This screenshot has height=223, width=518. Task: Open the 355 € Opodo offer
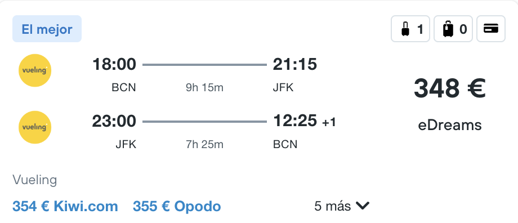coord(177,207)
